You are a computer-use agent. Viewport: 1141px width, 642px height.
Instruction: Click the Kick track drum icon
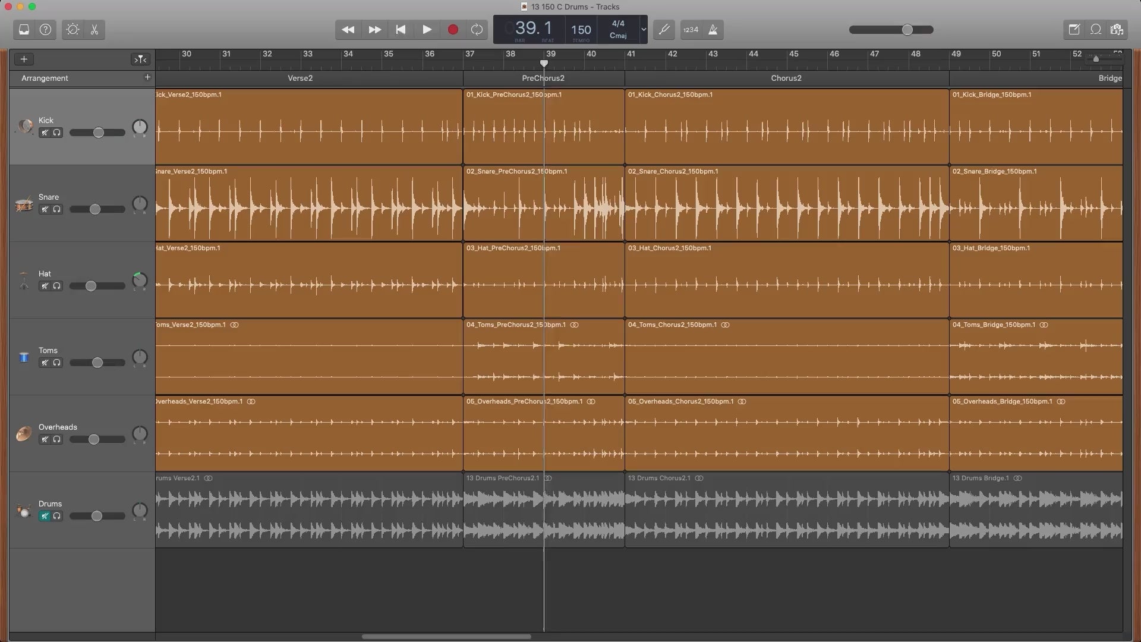pyautogui.click(x=24, y=126)
